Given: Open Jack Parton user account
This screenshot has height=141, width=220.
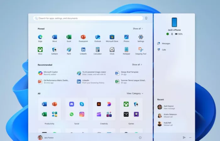Looking at the screenshot, I should pyautogui.click(x=47, y=138).
